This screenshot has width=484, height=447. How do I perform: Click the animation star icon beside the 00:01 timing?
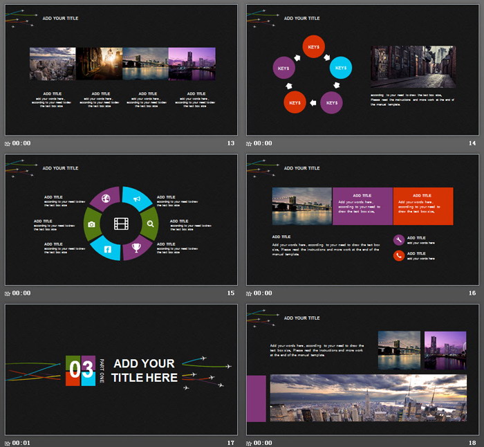coord(8,443)
